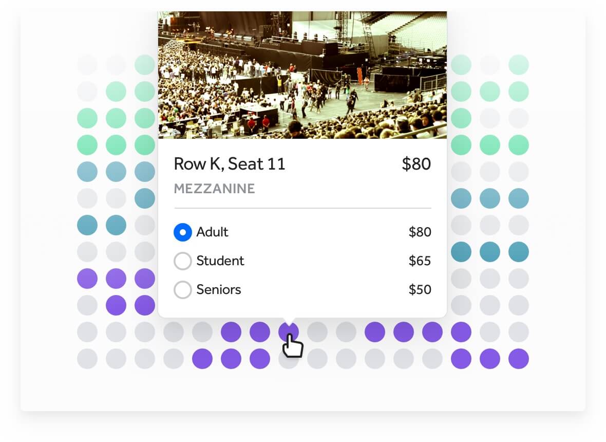Select a purple seat in the bottom-right cluster

click(x=490, y=359)
